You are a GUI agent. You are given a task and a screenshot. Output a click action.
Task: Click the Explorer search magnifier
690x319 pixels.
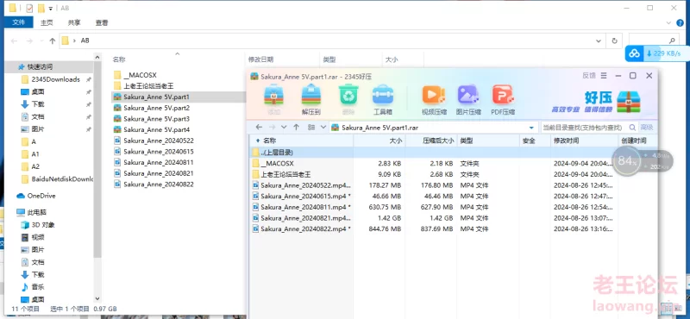672,41
